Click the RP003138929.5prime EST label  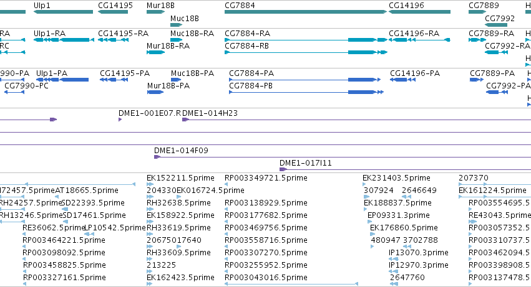tap(266, 203)
